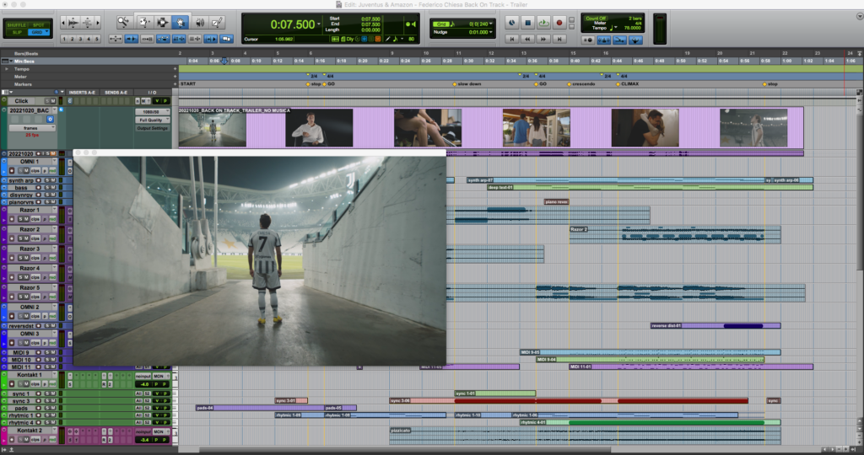Screen dimensions: 864x455
Task: Mute the bass track
Action: coord(53,188)
